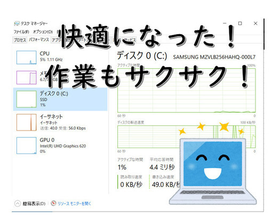Select the memory usage graph thumbnail
The image size is (273, 219).
(x=27, y=77)
